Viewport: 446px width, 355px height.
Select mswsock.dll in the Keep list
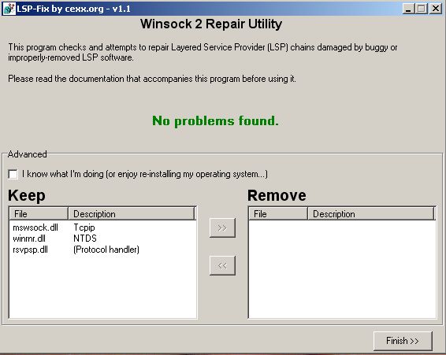point(35,227)
